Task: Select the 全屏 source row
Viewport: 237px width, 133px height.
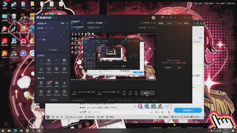Action: tap(52, 40)
